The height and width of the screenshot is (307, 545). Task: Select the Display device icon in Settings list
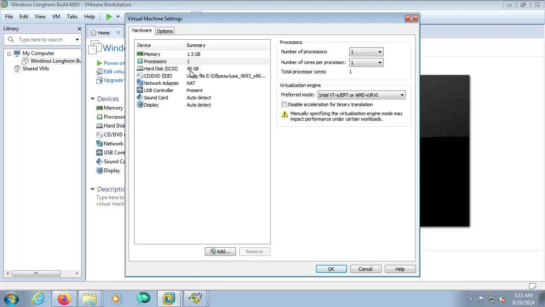140,105
